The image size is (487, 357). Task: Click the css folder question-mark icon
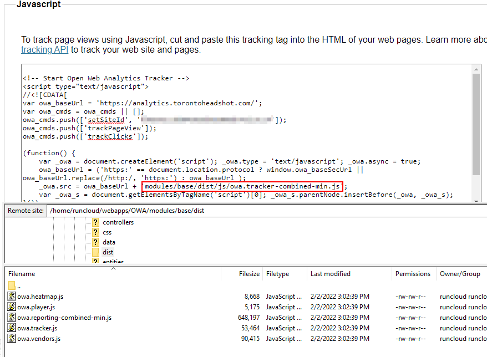click(x=95, y=232)
